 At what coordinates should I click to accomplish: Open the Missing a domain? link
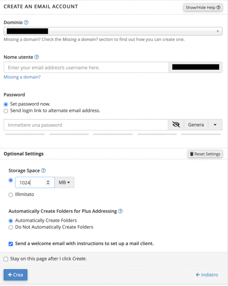coord(22,77)
